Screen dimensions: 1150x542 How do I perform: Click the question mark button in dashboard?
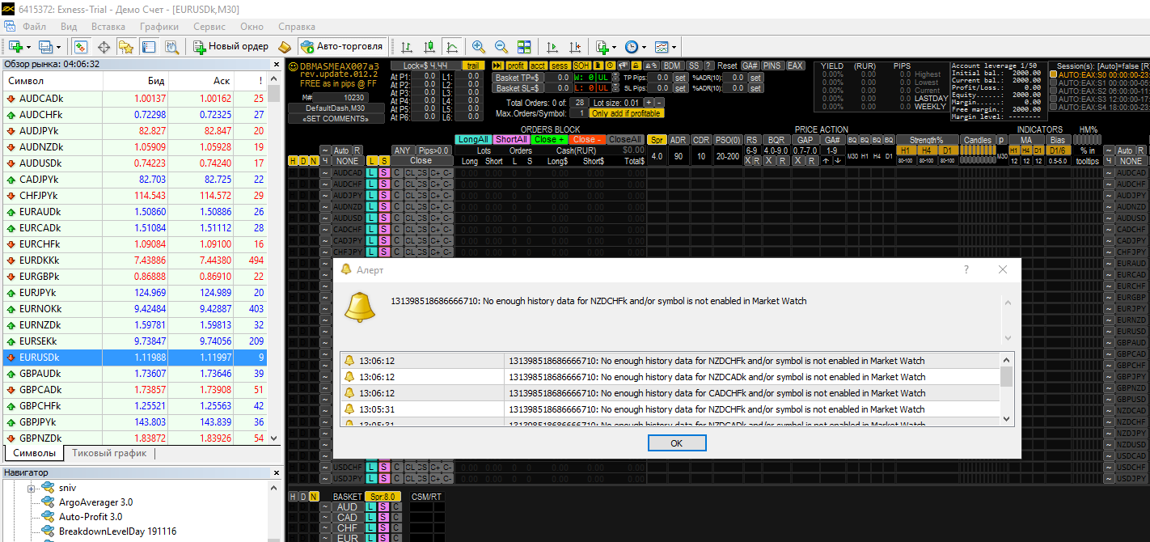(708, 66)
